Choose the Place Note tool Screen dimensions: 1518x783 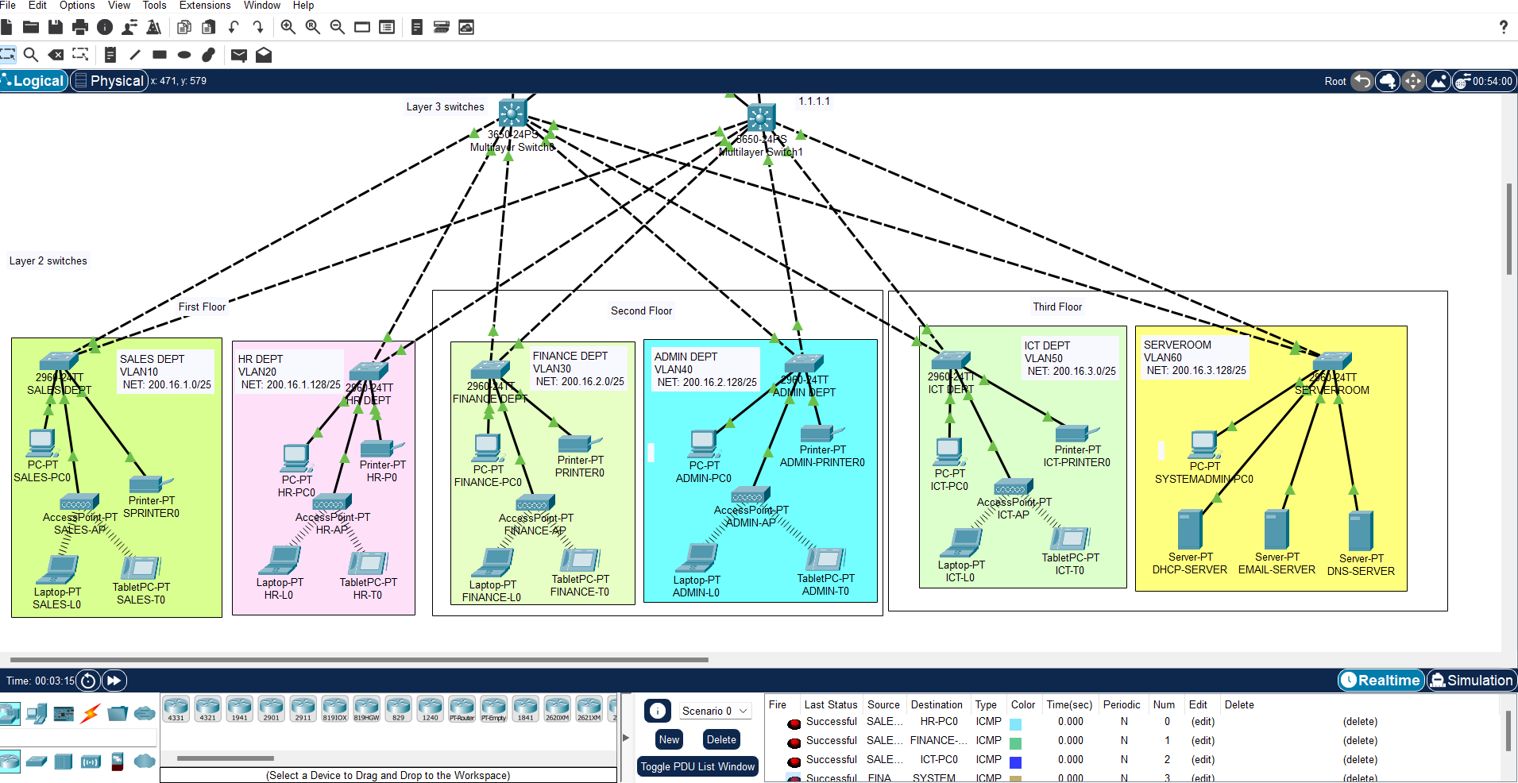click(x=110, y=54)
